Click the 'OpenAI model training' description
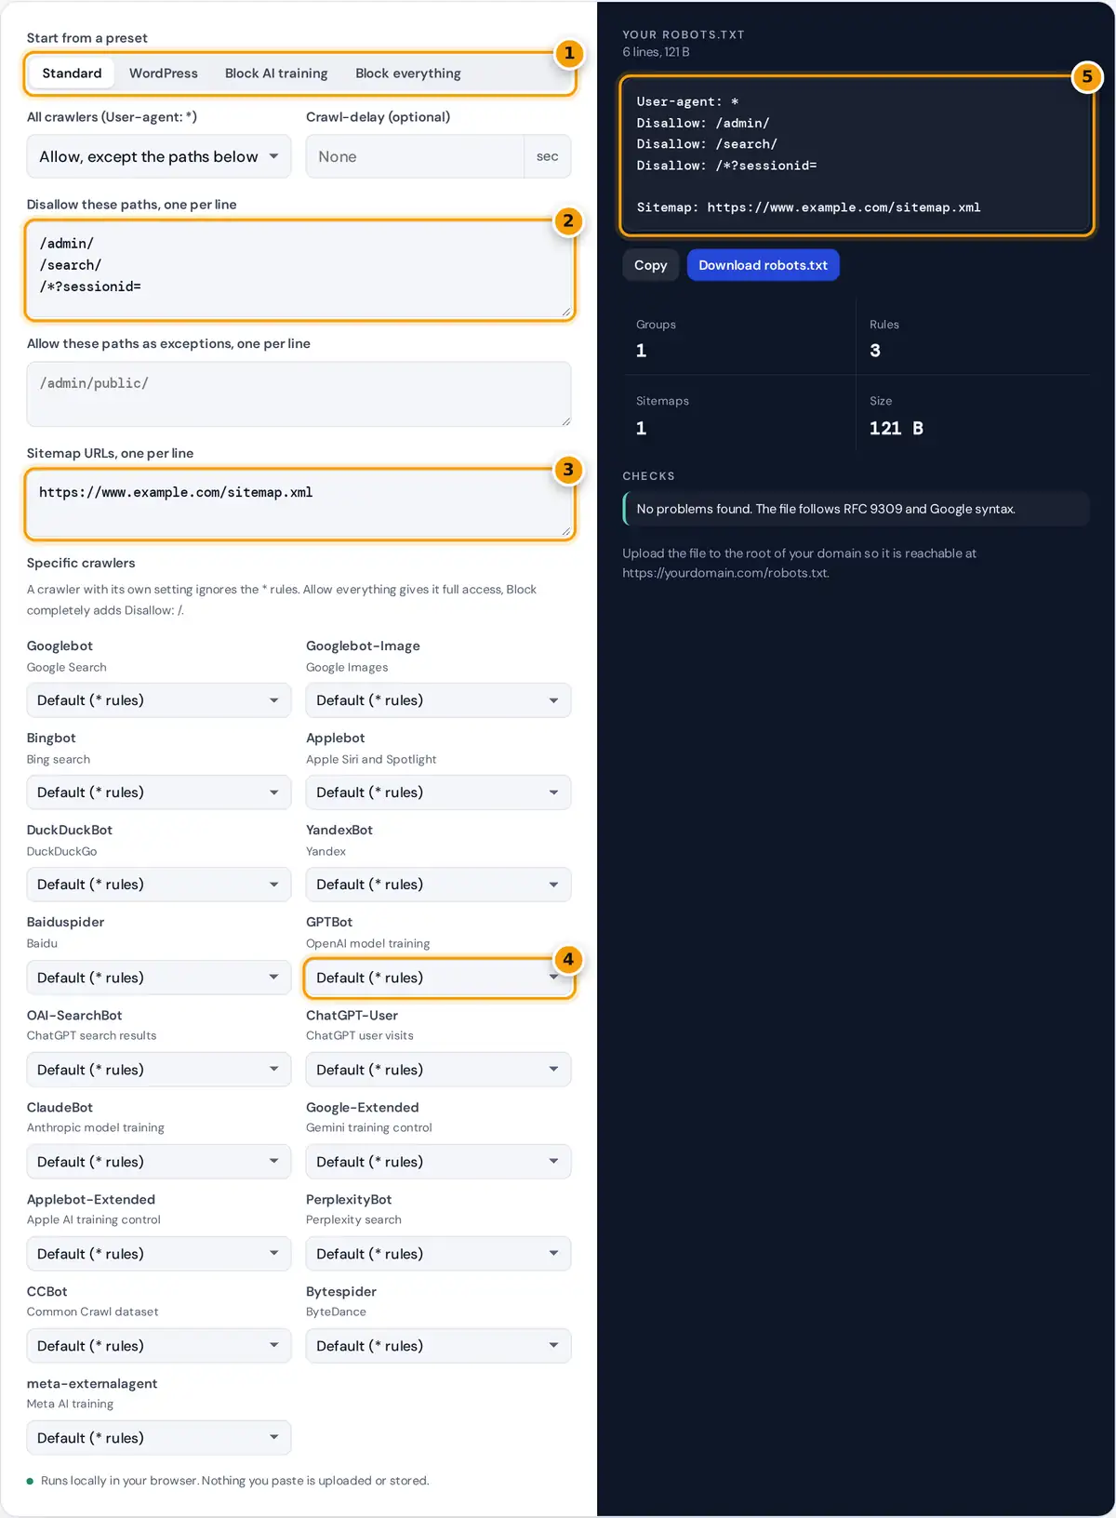1116x1518 pixels. point(368,943)
